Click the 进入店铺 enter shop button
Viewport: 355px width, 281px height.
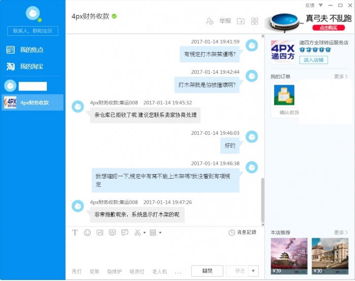coord(314,60)
